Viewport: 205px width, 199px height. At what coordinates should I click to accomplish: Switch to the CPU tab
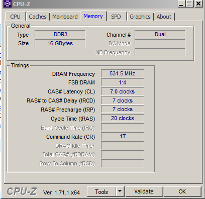16,17
